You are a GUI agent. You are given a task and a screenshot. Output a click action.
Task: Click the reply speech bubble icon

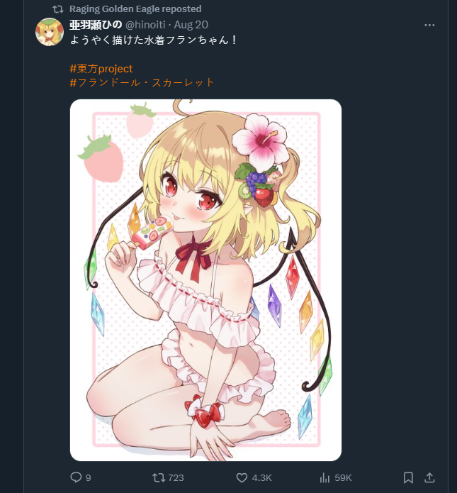(76, 477)
